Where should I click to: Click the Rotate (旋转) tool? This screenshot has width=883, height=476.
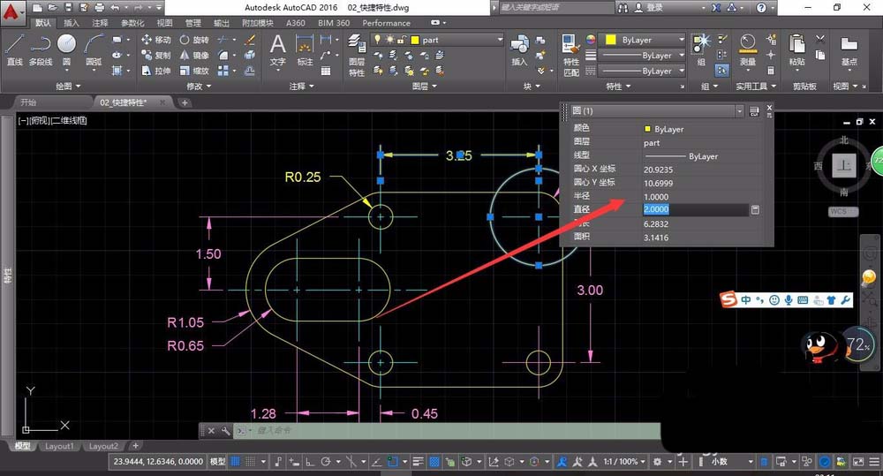pyautogui.click(x=194, y=40)
